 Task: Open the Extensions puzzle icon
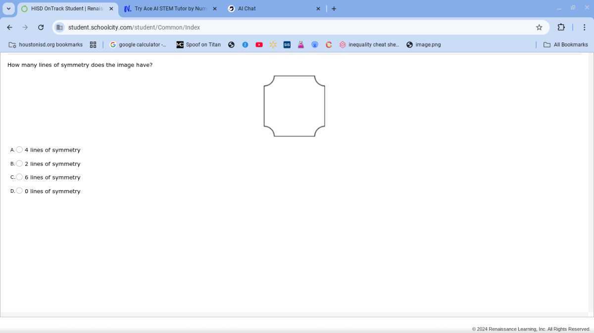561,27
